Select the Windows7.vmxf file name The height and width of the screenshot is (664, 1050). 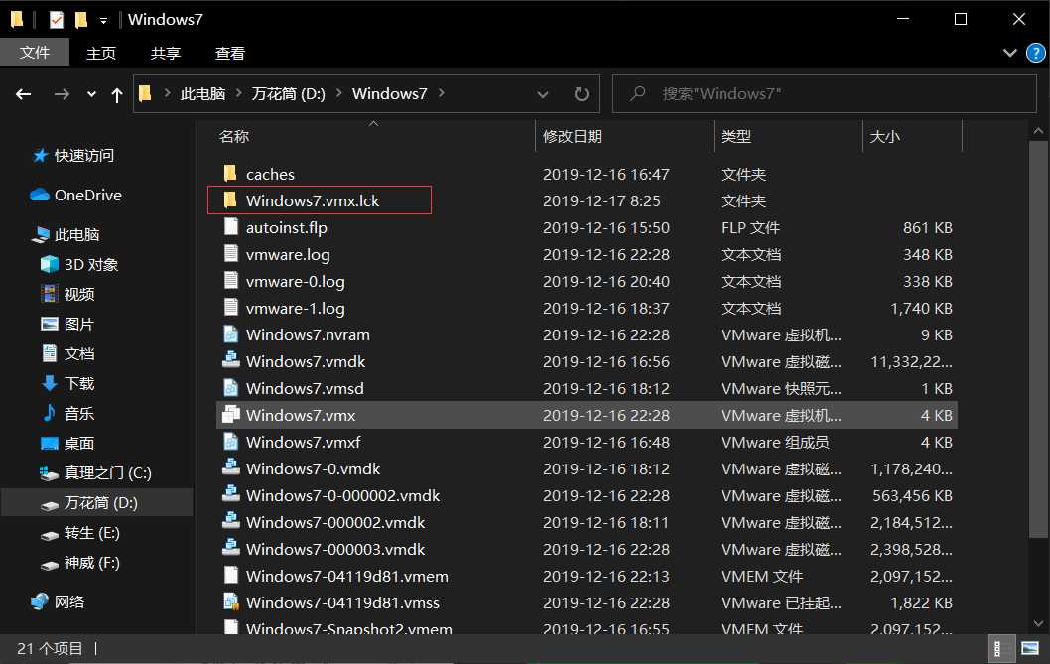[x=304, y=443]
